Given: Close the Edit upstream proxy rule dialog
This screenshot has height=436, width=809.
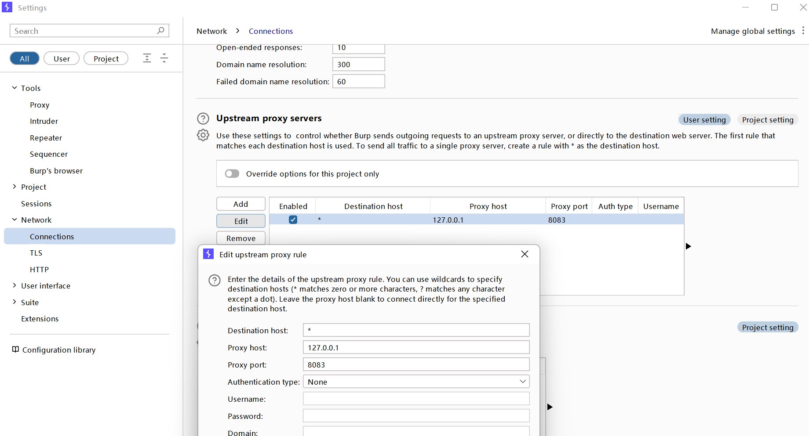Looking at the screenshot, I should (525, 254).
